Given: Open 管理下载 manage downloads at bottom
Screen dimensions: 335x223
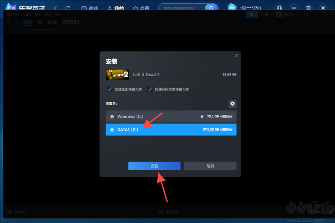Looking at the screenshot, I should coord(169,212).
